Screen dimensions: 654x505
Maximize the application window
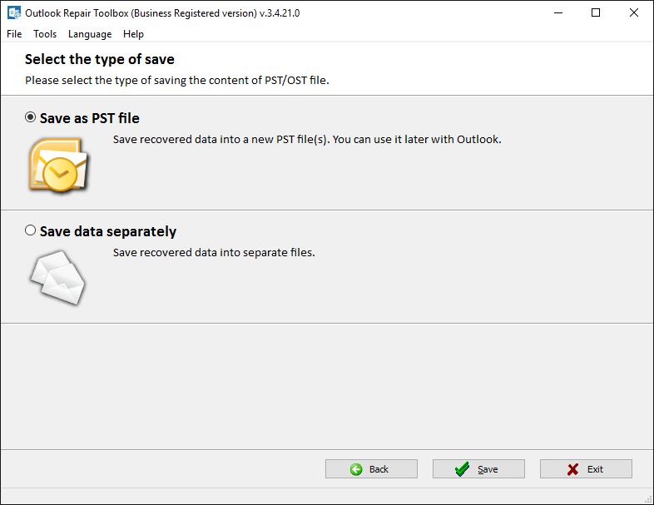(x=596, y=13)
